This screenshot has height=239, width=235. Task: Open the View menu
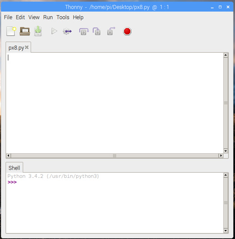pos(34,17)
